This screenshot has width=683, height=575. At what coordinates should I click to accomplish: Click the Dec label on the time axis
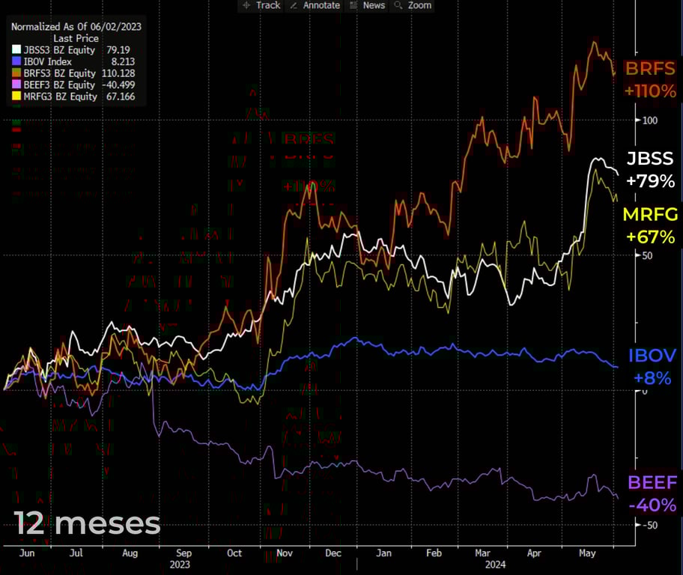[333, 553]
